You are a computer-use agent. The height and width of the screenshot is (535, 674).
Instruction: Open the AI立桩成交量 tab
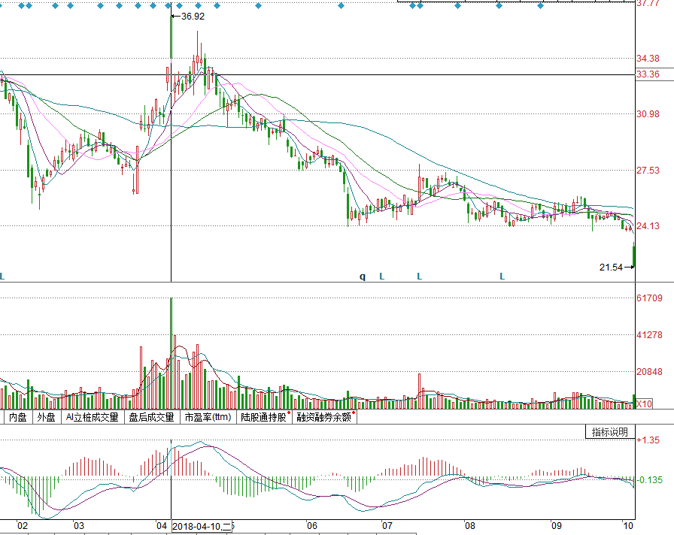[92, 417]
